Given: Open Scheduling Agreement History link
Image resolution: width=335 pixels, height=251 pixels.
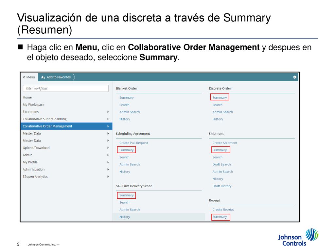Looking at the screenshot, I should (x=125, y=172).
